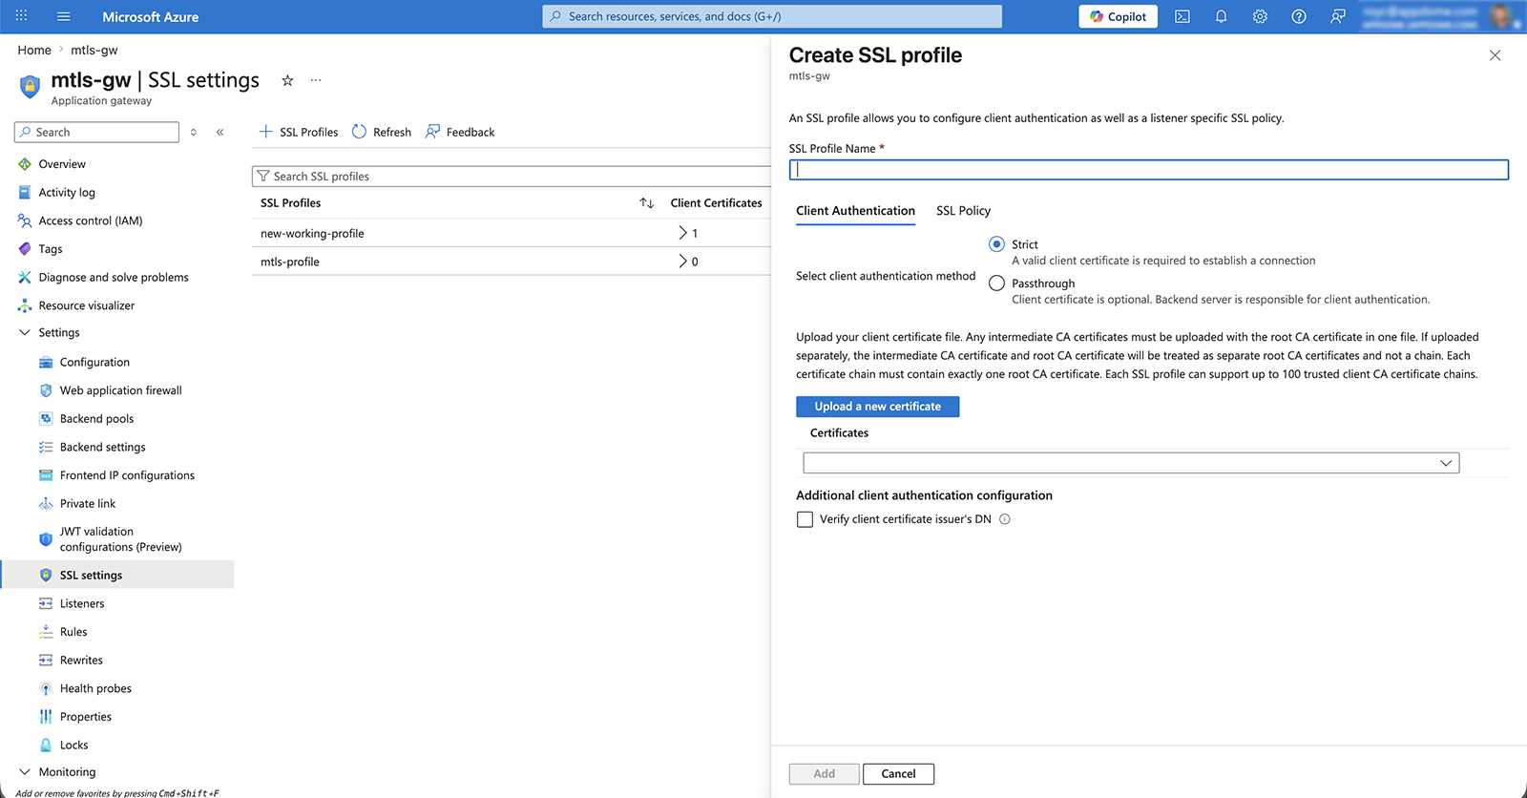Open the new-working-profile entry
The width and height of the screenshot is (1527, 798).
pyautogui.click(x=312, y=234)
